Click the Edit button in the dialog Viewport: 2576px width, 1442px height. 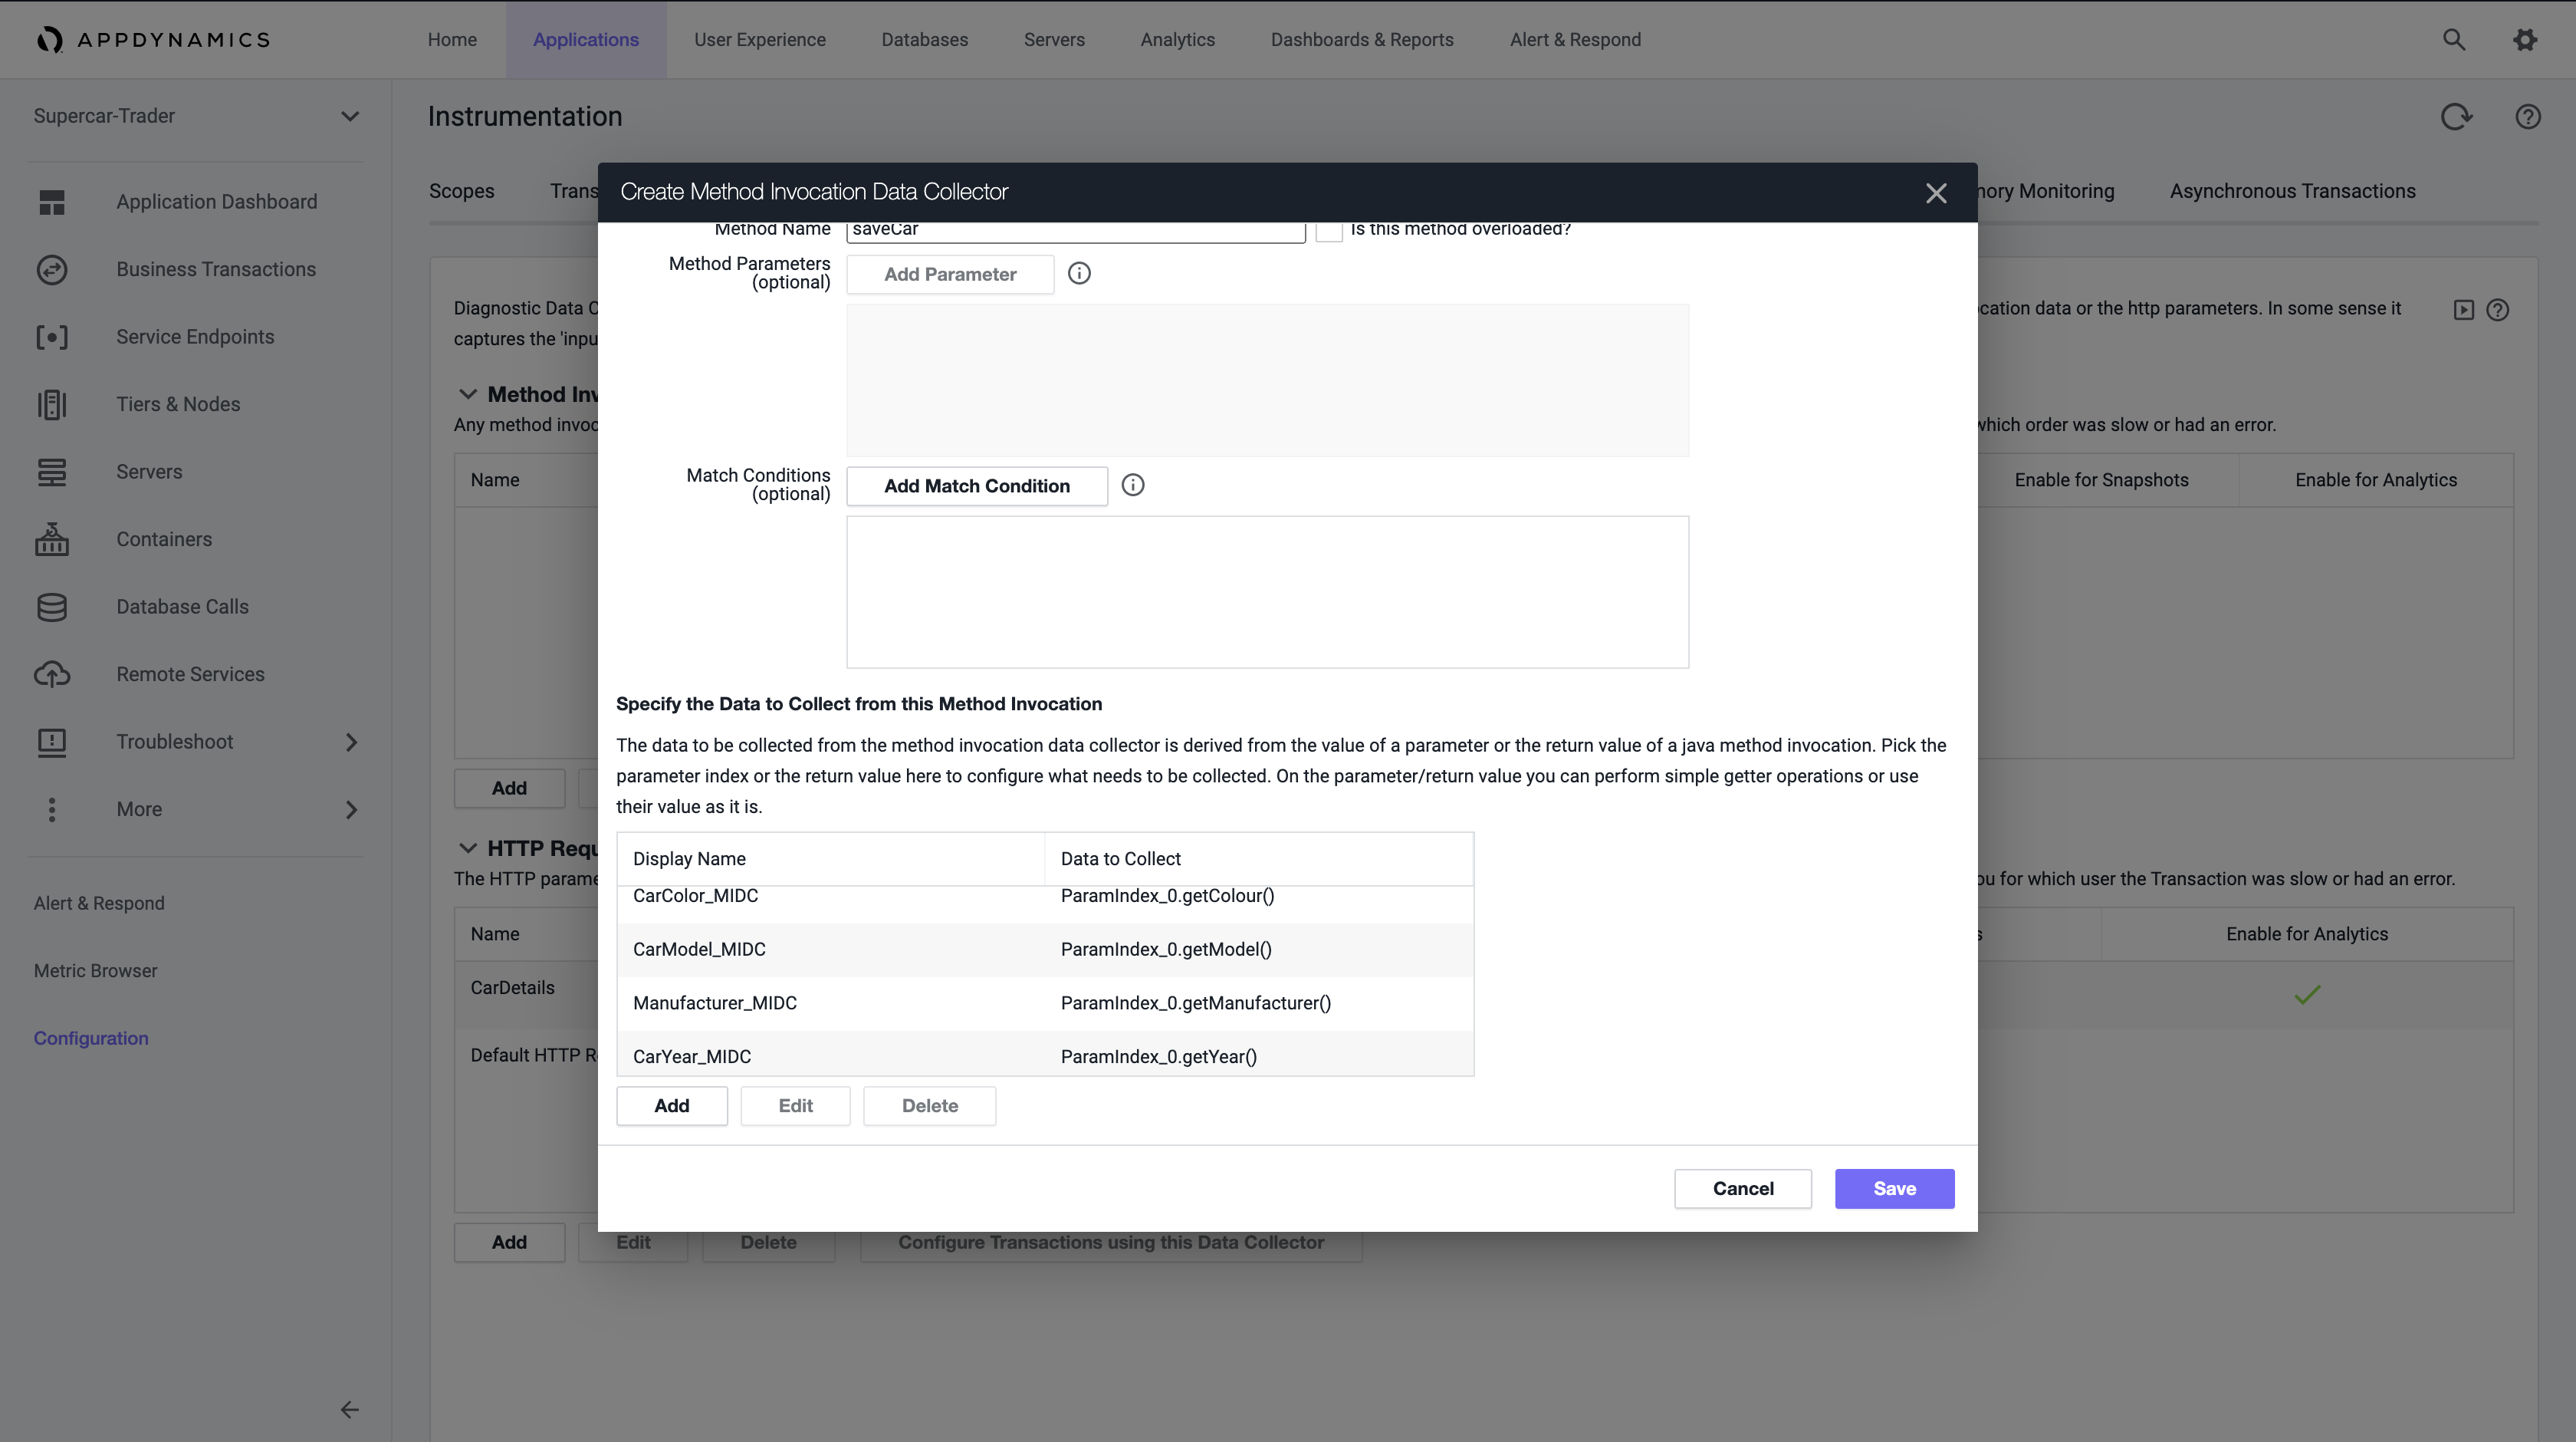[795, 1106]
